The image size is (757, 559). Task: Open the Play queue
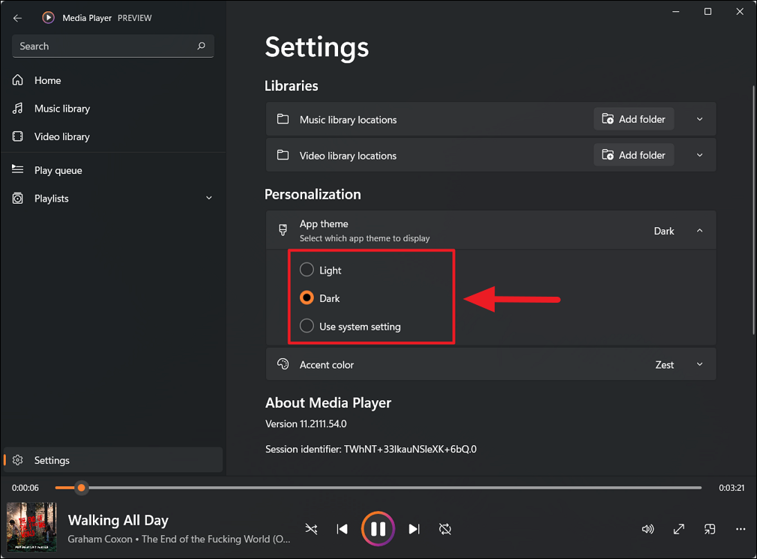[x=112, y=170]
